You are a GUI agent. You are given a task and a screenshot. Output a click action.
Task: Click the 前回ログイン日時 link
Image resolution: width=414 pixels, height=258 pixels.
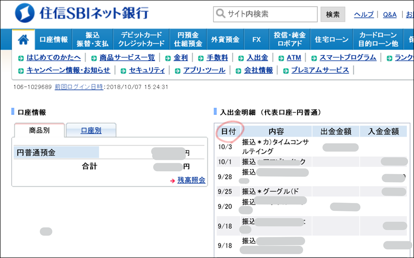pyautogui.click(x=79, y=87)
